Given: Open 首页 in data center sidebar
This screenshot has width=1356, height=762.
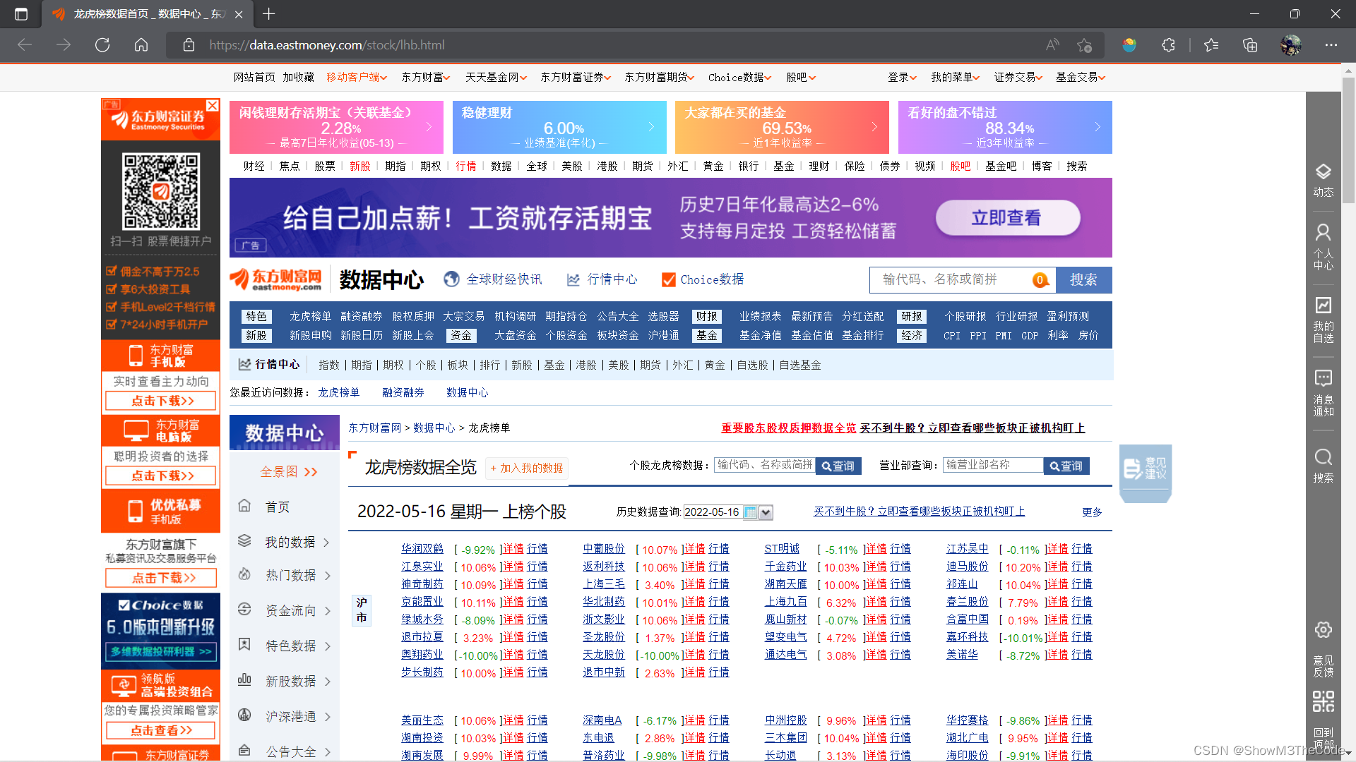Looking at the screenshot, I should click(x=277, y=507).
